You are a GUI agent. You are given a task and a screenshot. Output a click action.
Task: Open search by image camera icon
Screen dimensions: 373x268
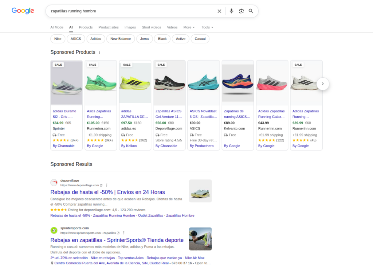click(241, 11)
